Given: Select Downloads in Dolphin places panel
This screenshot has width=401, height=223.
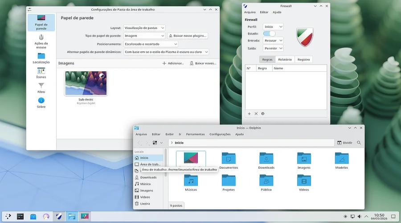Looking at the screenshot, I should tap(148, 177).
